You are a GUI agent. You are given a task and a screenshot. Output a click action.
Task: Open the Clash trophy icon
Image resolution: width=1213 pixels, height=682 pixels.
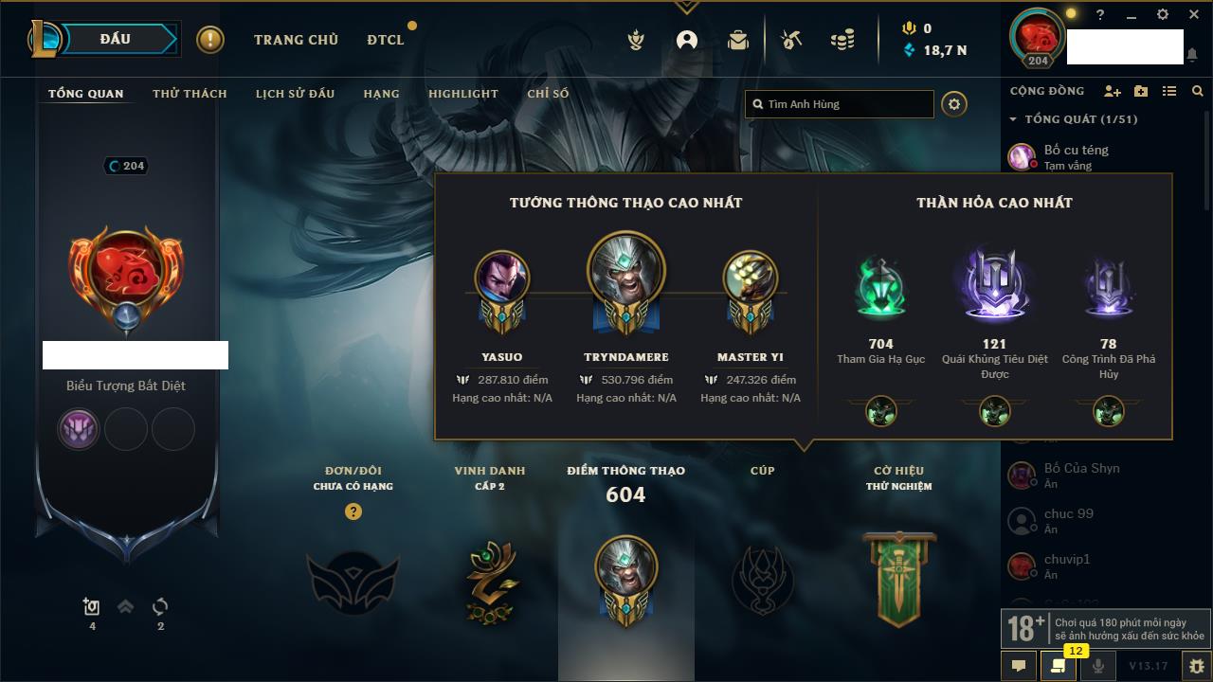coord(637,40)
